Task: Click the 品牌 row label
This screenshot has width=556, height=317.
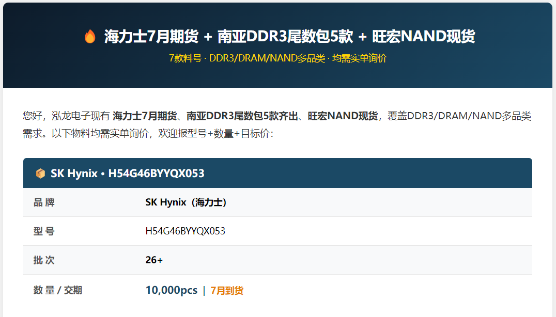Action: click(x=44, y=202)
